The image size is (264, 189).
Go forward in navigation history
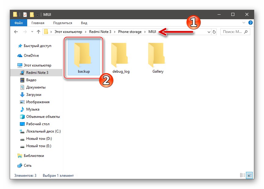(x=25, y=32)
